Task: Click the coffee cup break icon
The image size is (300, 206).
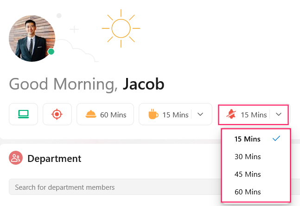Action: [153, 114]
